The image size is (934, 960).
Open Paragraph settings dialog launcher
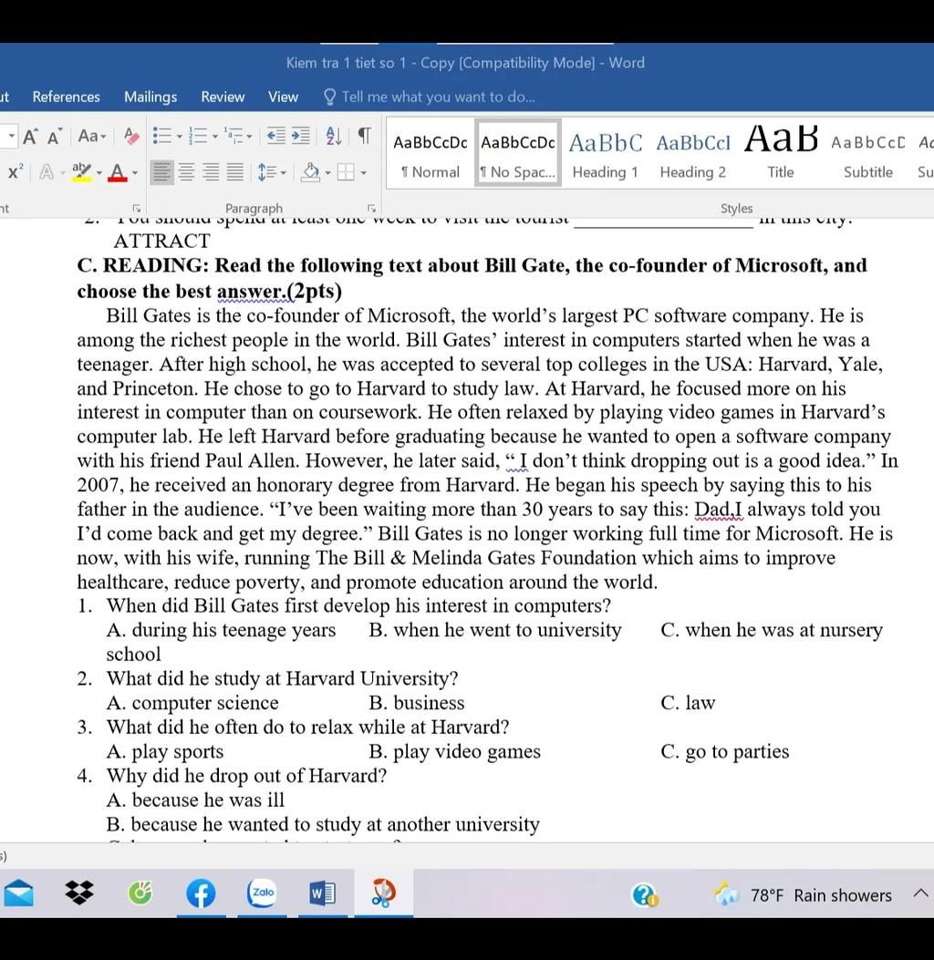[371, 208]
